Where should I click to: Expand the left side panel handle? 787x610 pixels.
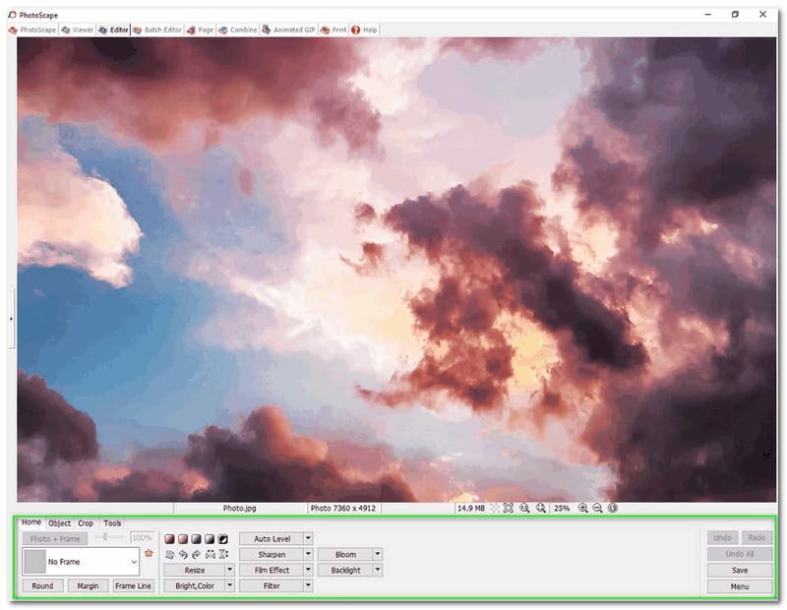click(x=11, y=319)
